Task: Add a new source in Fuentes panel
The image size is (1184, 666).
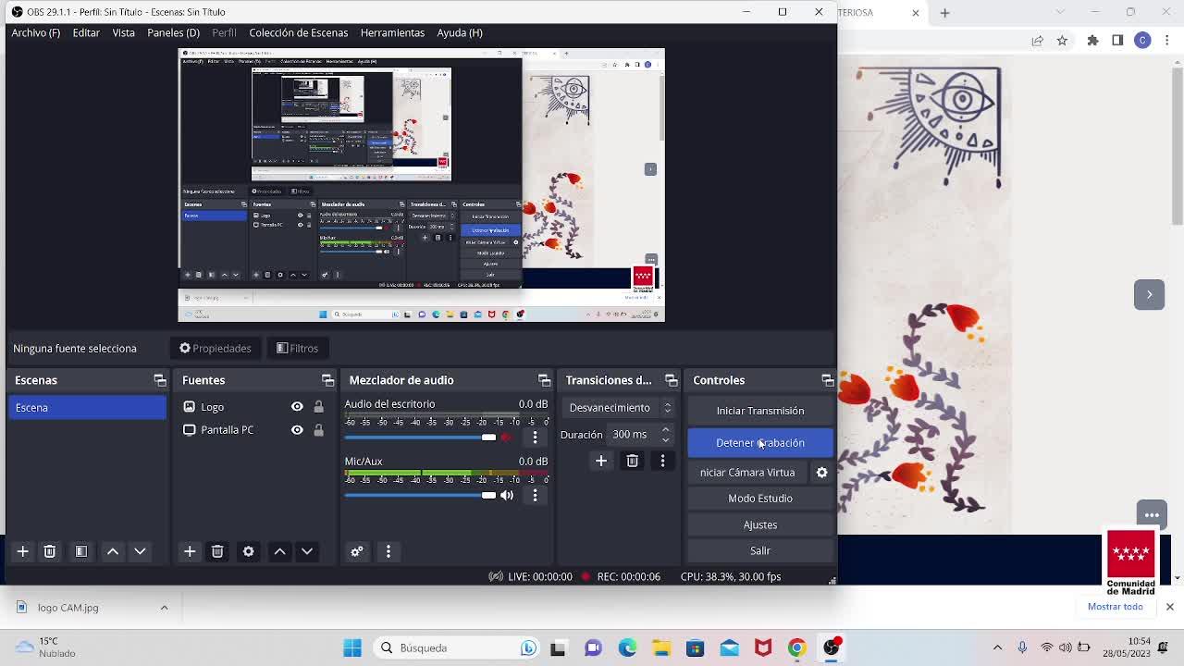Action: pos(190,551)
